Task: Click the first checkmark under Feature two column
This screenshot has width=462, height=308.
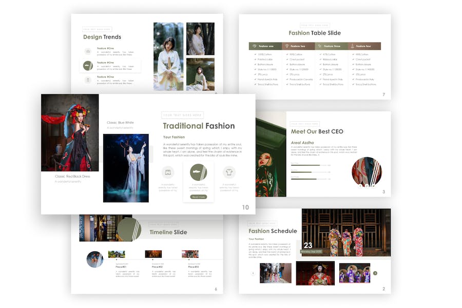Action: 286,54
